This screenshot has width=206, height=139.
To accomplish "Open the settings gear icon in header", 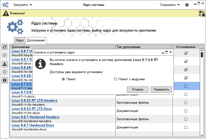I will [x=187, y=5].
